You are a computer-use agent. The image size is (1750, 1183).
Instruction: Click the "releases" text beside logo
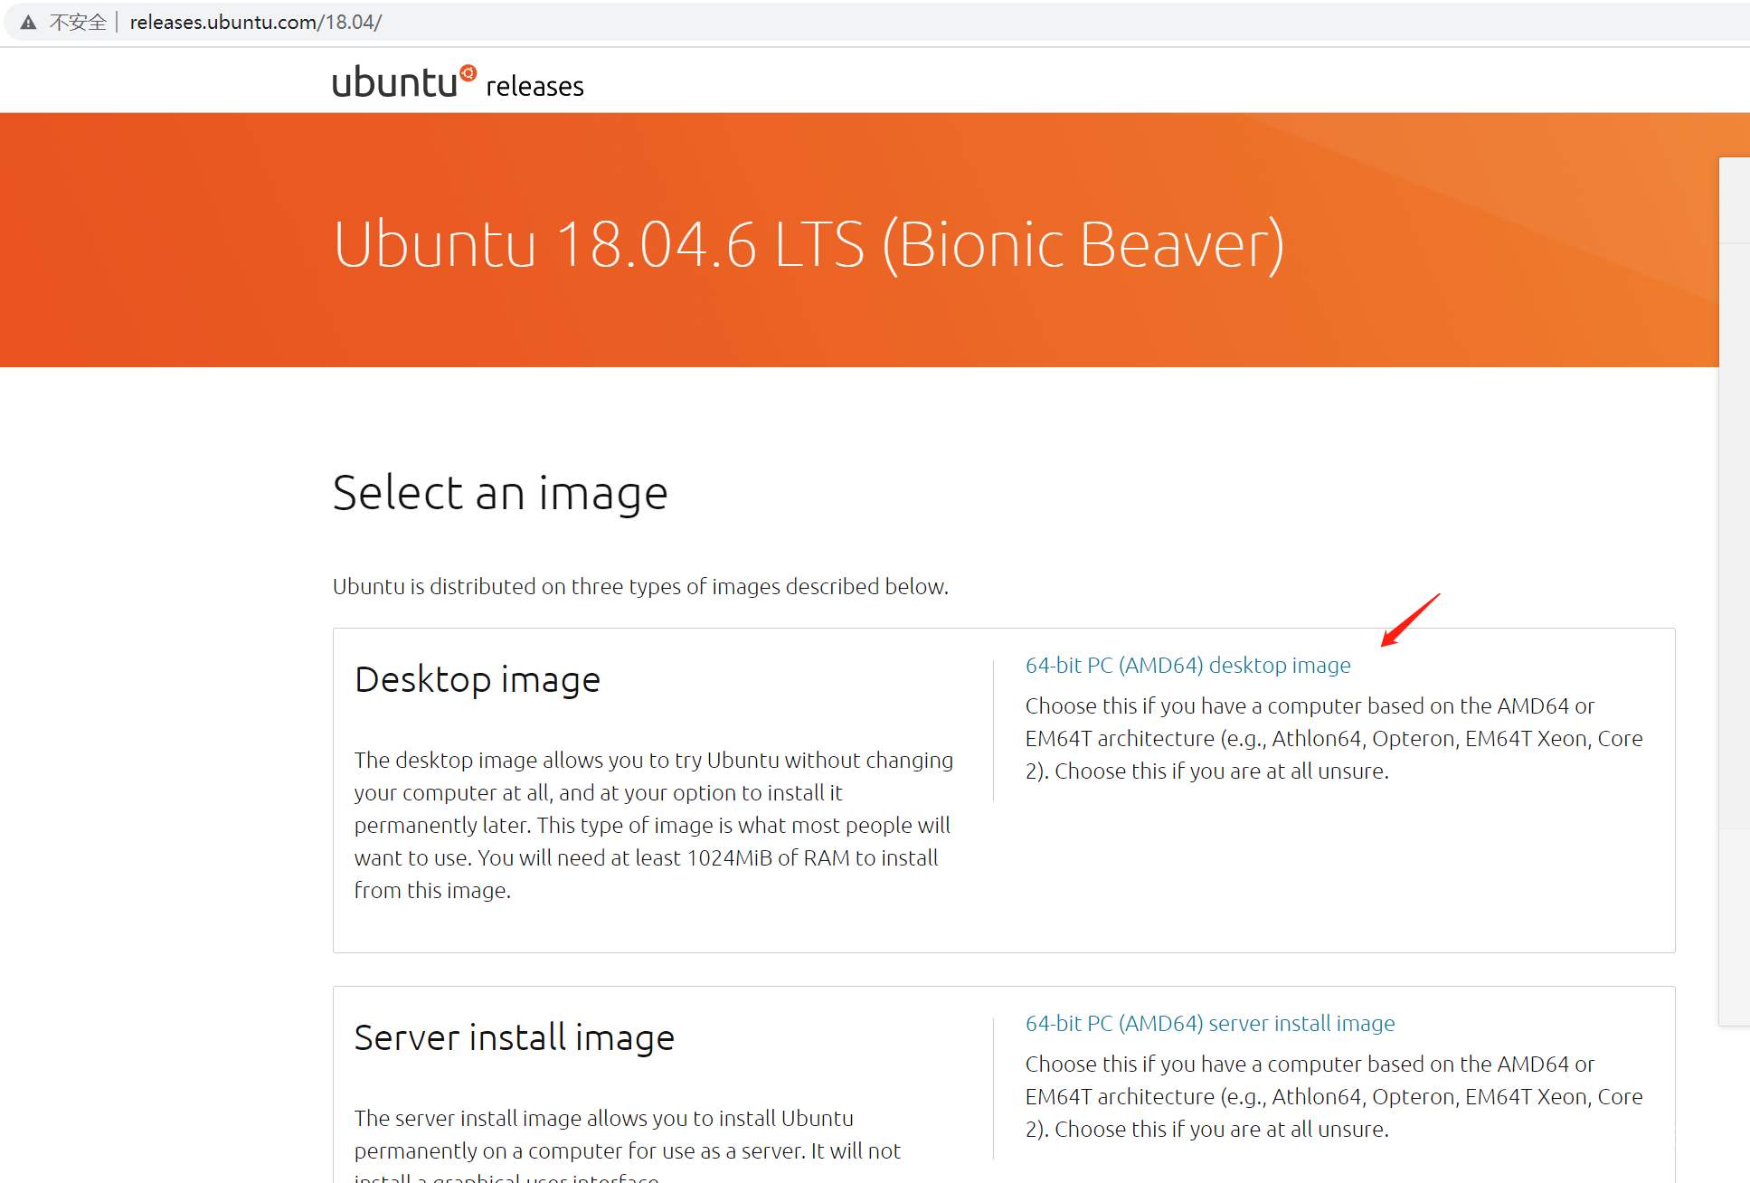[534, 86]
